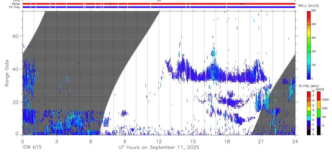Pick the yellow NOISE legend swatch
This screenshot has height=153, width=332.
[x=318, y=104]
